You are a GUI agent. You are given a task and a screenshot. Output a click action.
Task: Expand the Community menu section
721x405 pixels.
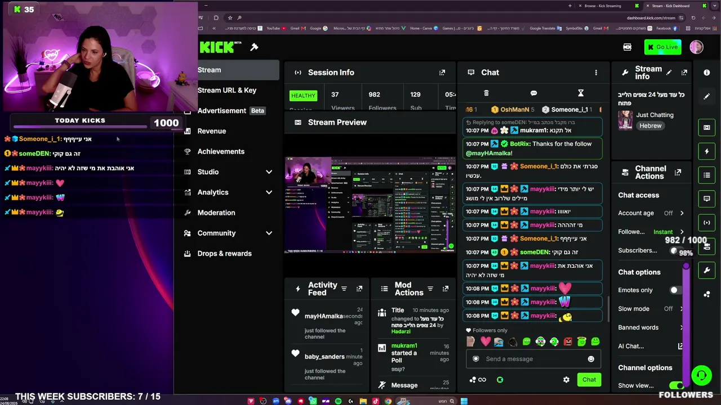click(269, 233)
